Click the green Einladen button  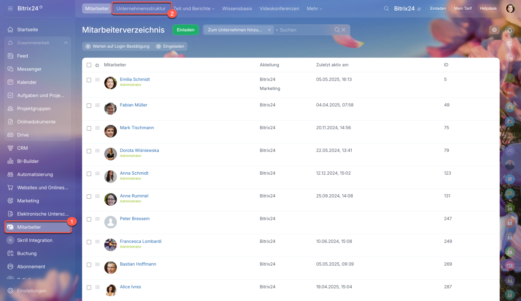(186, 30)
